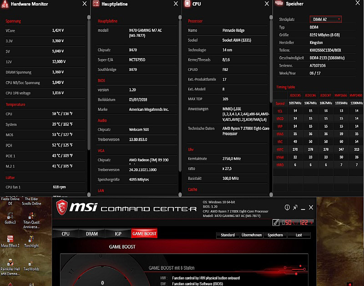The image size is (364, 286).
Task: Click the Standard button
Action: point(227,235)
